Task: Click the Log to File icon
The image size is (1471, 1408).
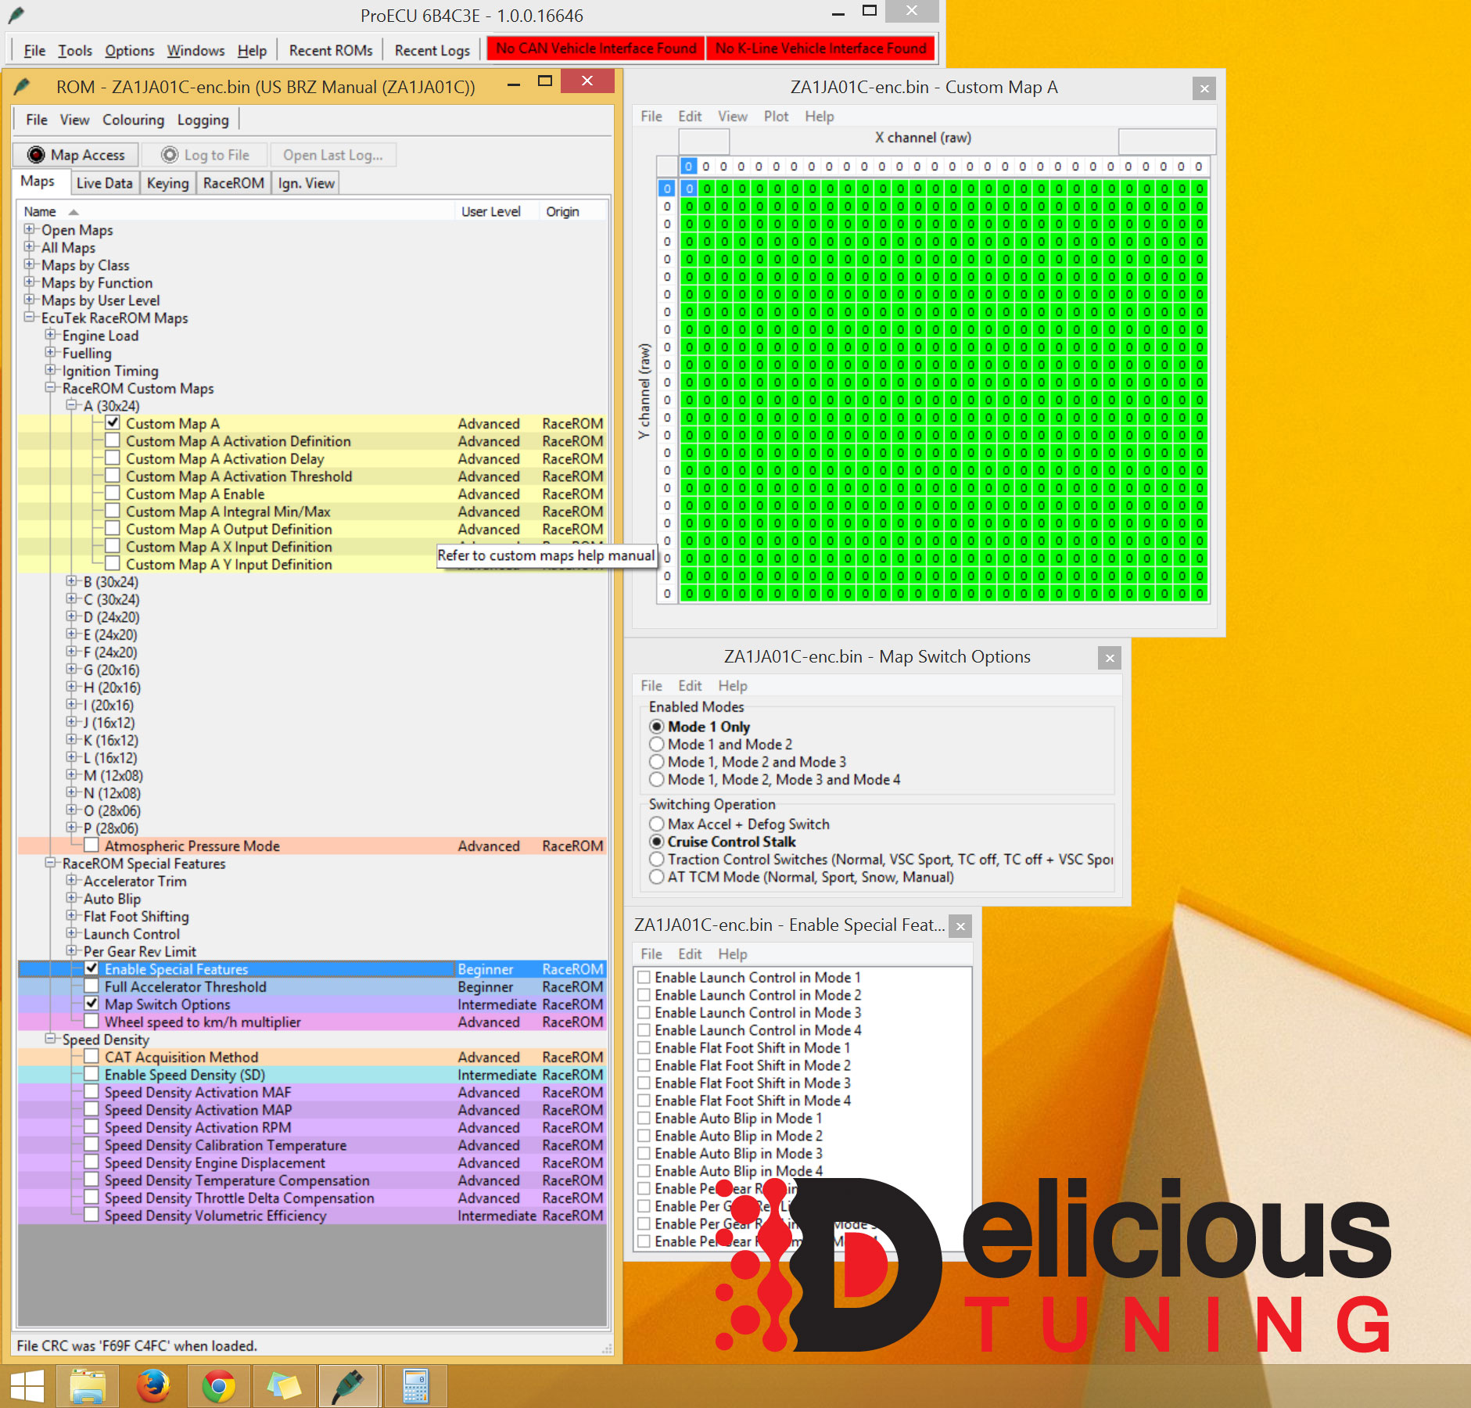Action: [x=170, y=155]
